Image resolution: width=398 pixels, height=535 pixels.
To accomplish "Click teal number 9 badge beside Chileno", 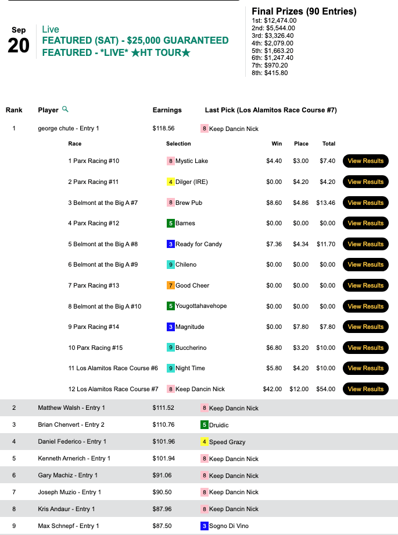I will [171, 265].
